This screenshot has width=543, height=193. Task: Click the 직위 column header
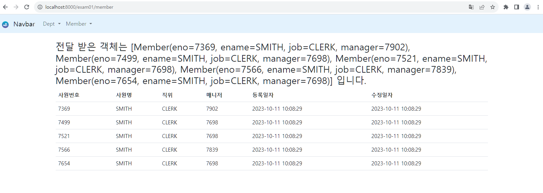point(167,95)
